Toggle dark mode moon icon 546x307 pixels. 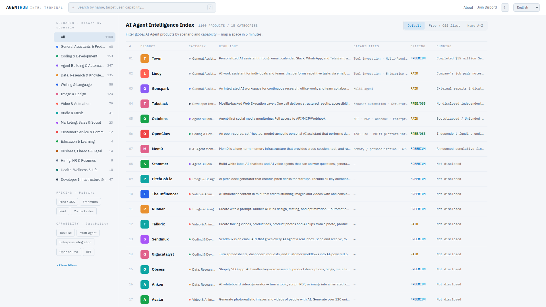(x=505, y=7)
